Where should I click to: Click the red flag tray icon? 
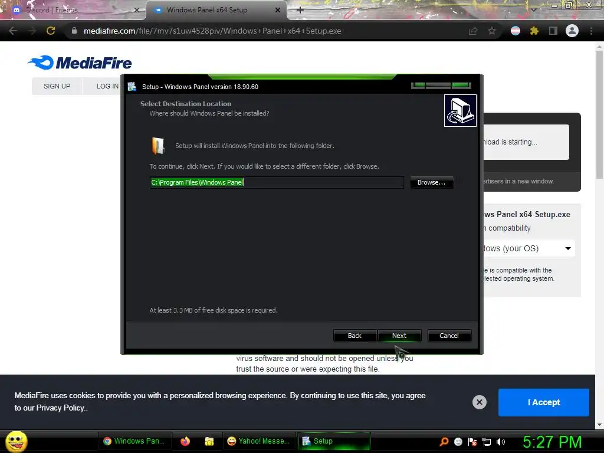pyautogui.click(x=472, y=441)
